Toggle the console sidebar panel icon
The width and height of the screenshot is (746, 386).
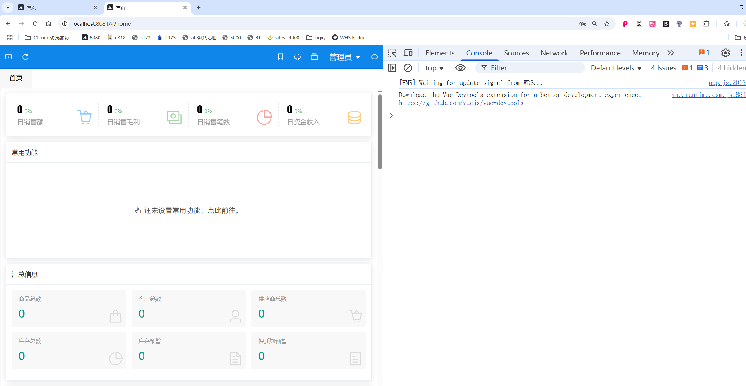392,68
